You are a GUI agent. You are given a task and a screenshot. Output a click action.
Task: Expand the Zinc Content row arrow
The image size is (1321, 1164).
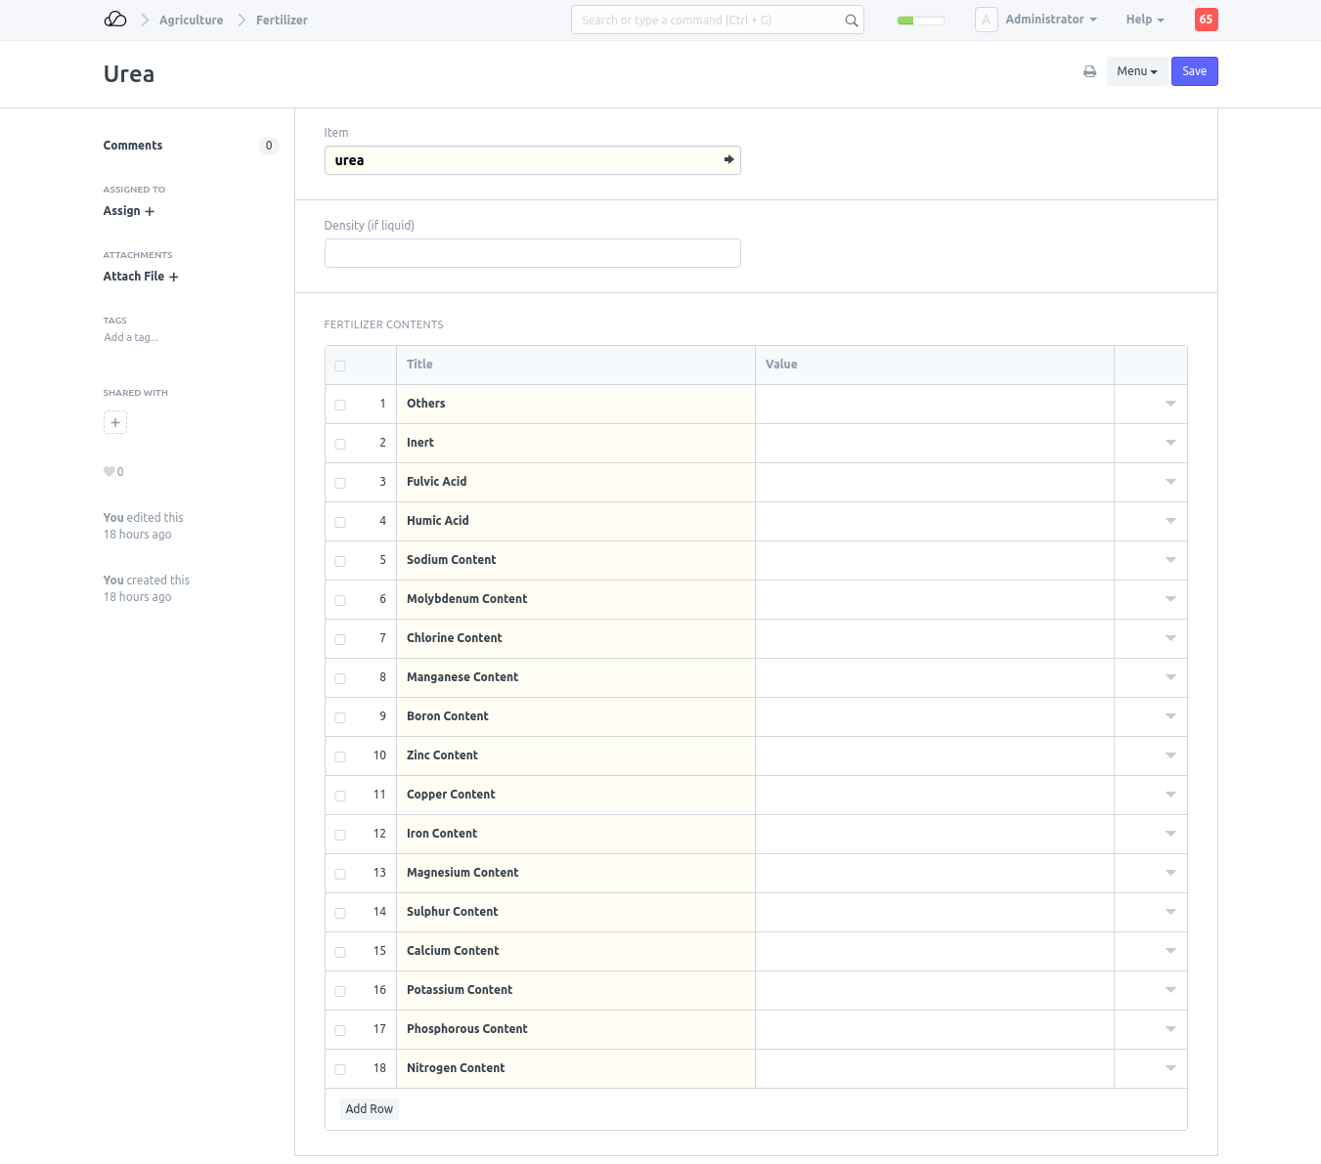1170,755
